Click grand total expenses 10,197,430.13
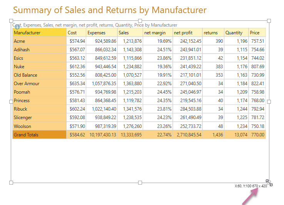Screen dimensions: 284x205 (x=103, y=135)
